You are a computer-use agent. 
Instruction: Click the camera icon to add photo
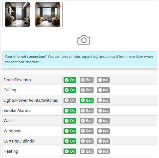pyautogui.click(x=84, y=40)
